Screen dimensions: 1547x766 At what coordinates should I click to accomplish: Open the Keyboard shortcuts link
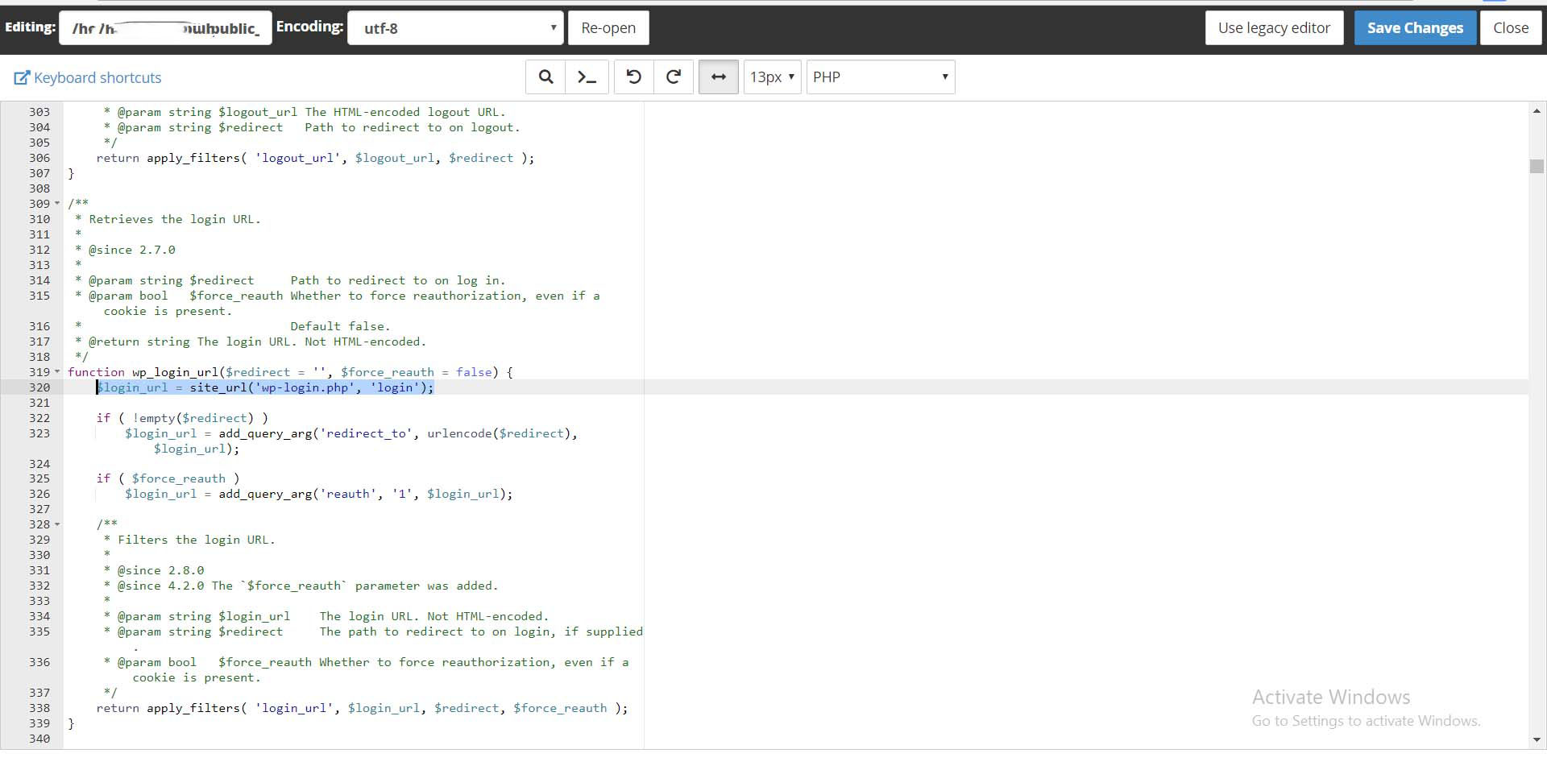97,78
